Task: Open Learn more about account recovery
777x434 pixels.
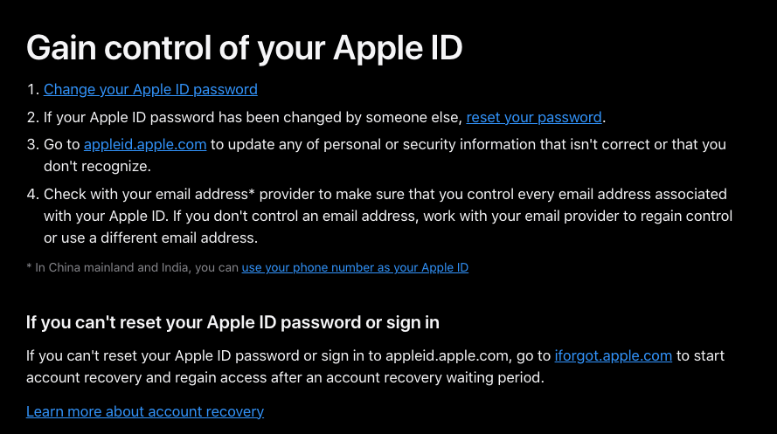Action: tap(145, 411)
